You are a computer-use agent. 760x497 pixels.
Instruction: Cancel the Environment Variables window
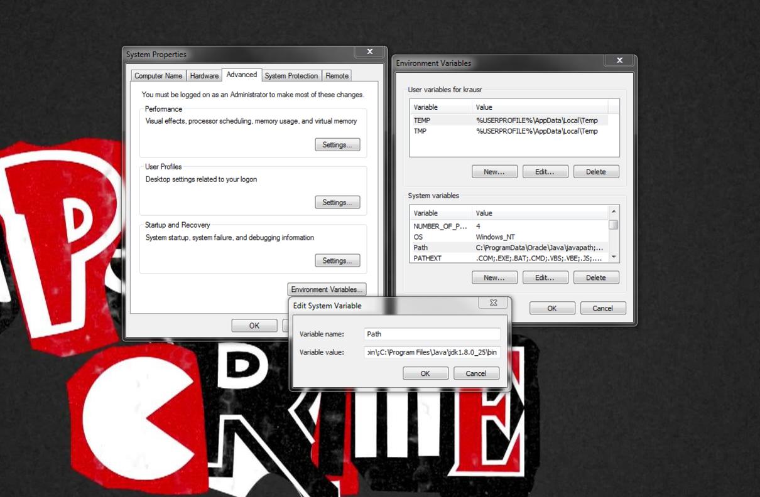coord(603,308)
